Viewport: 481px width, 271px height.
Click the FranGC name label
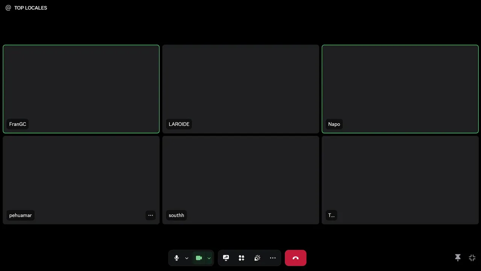coord(18,124)
